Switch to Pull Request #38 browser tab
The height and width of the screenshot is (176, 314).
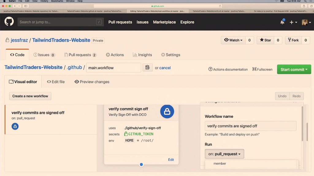click(281, 11)
